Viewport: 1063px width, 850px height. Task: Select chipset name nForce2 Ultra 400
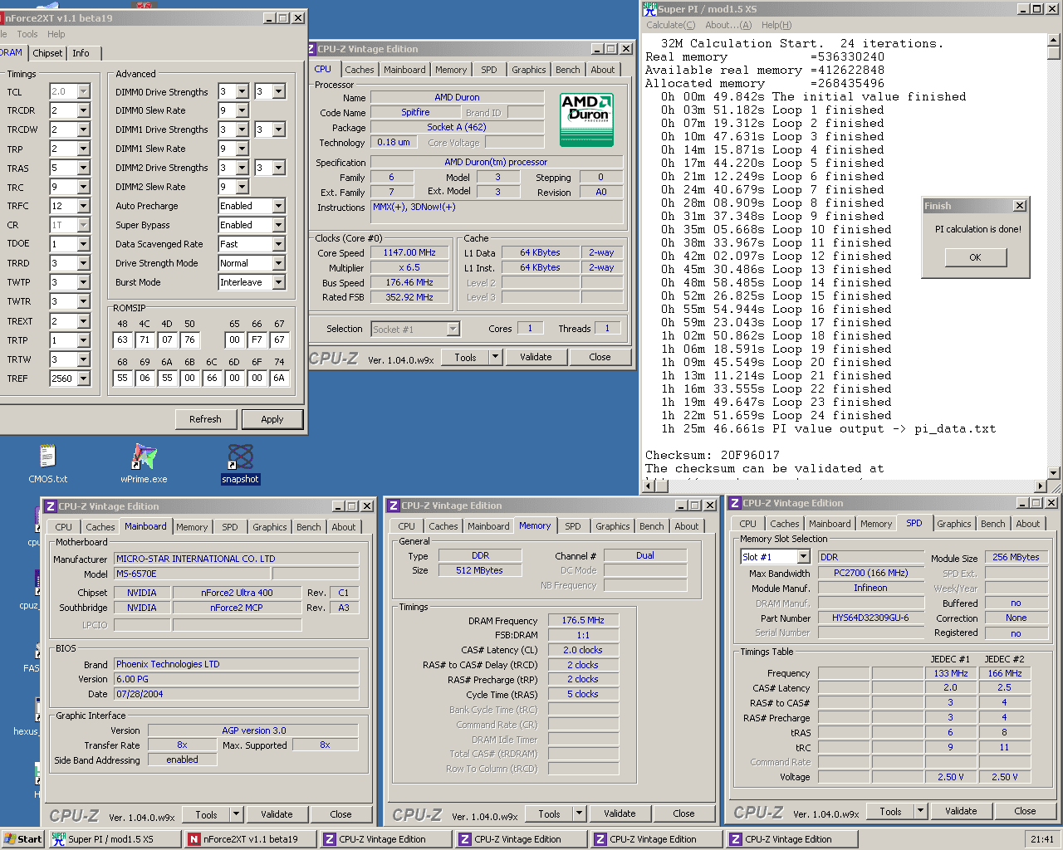point(237,593)
